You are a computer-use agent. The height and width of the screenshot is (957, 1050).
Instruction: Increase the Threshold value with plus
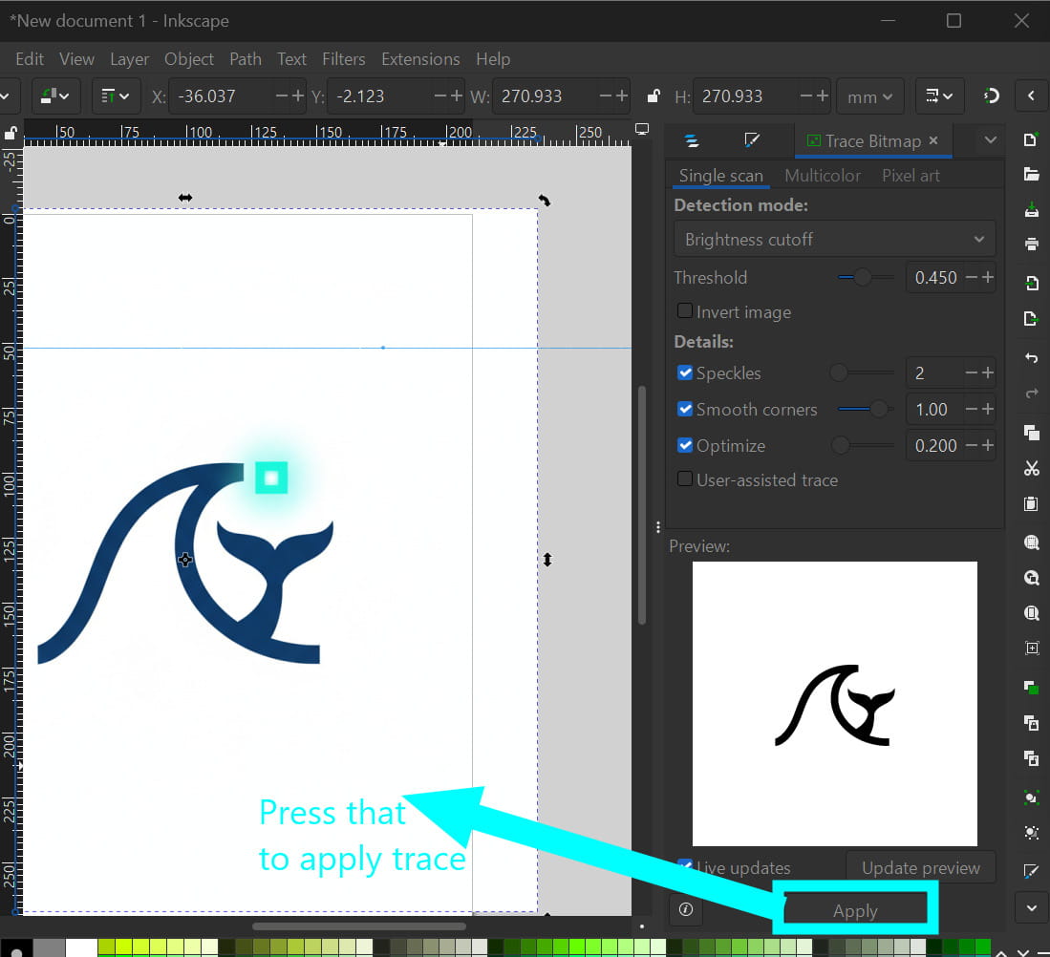tap(988, 277)
